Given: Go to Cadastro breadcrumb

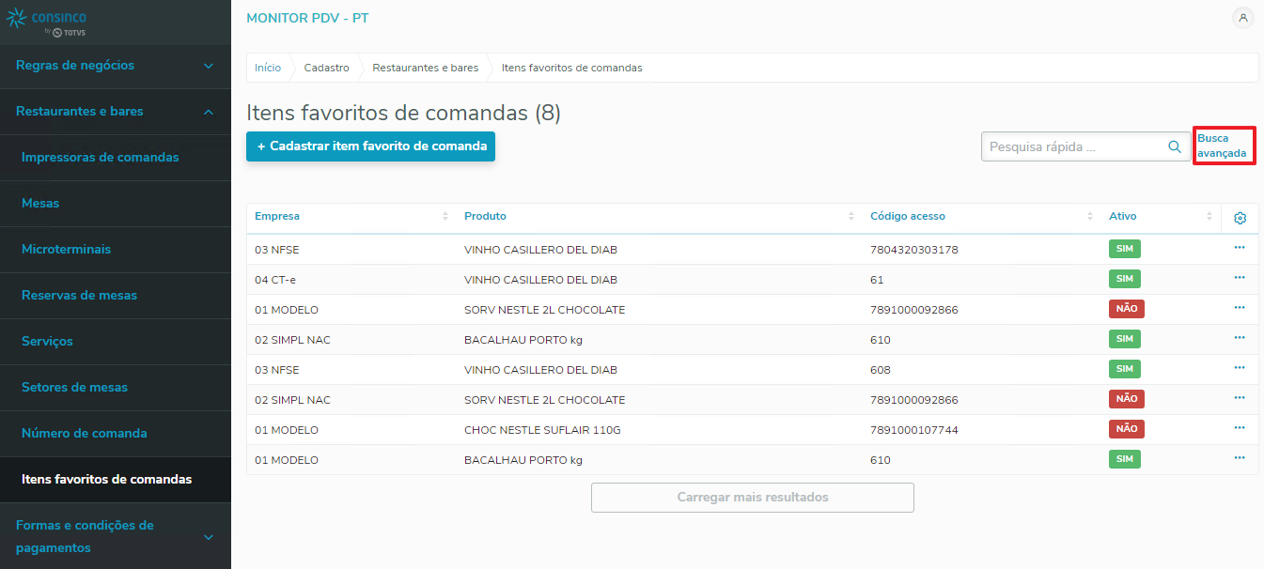Looking at the screenshot, I should 327,69.
